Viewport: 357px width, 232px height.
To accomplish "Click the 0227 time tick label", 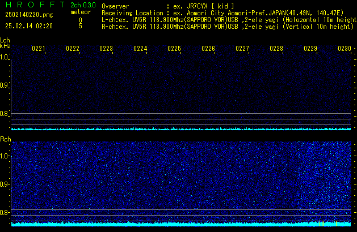I will click(x=242, y=49).
